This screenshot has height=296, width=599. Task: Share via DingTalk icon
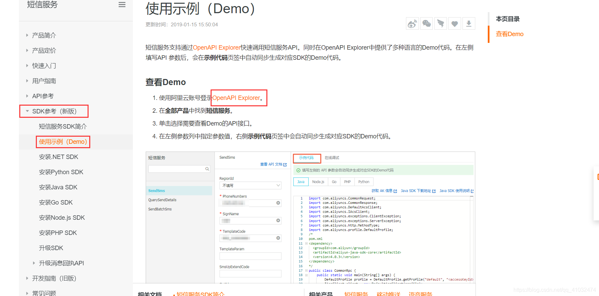(440, 24)
